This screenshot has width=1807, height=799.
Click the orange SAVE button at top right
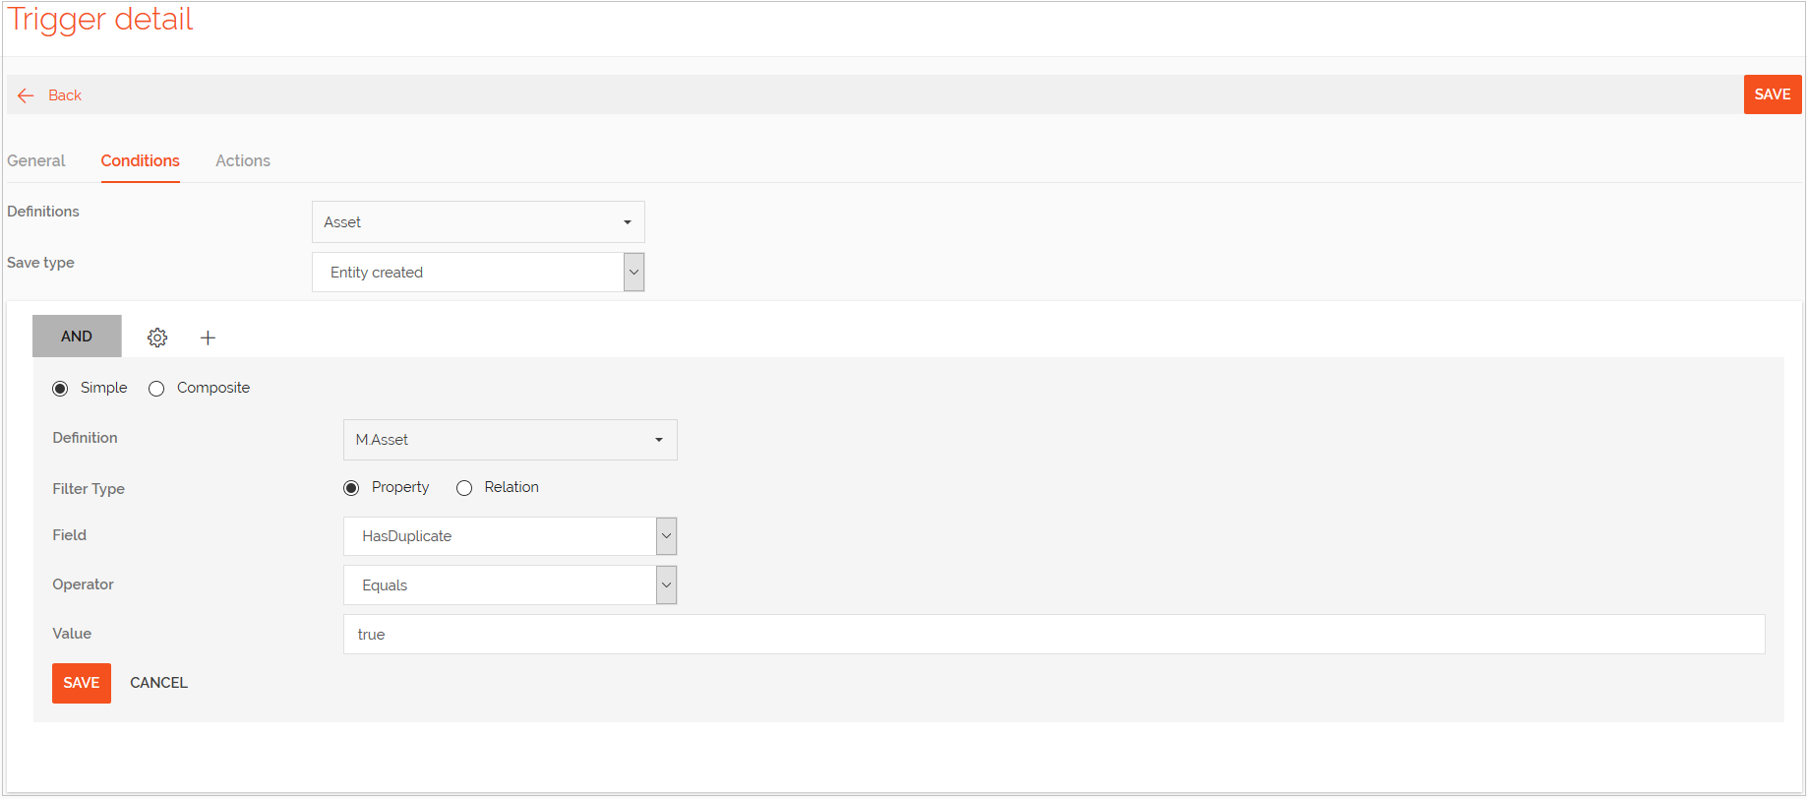click(x=1773, y=93)
